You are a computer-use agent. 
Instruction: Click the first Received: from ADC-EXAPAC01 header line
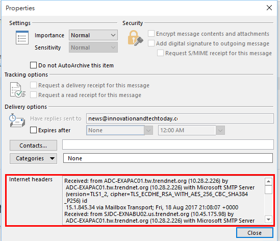[x=146, y=181]
